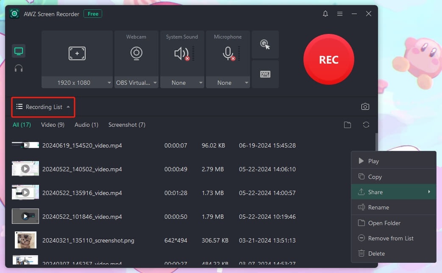Open the hamburger main menu

click(340, 14)
